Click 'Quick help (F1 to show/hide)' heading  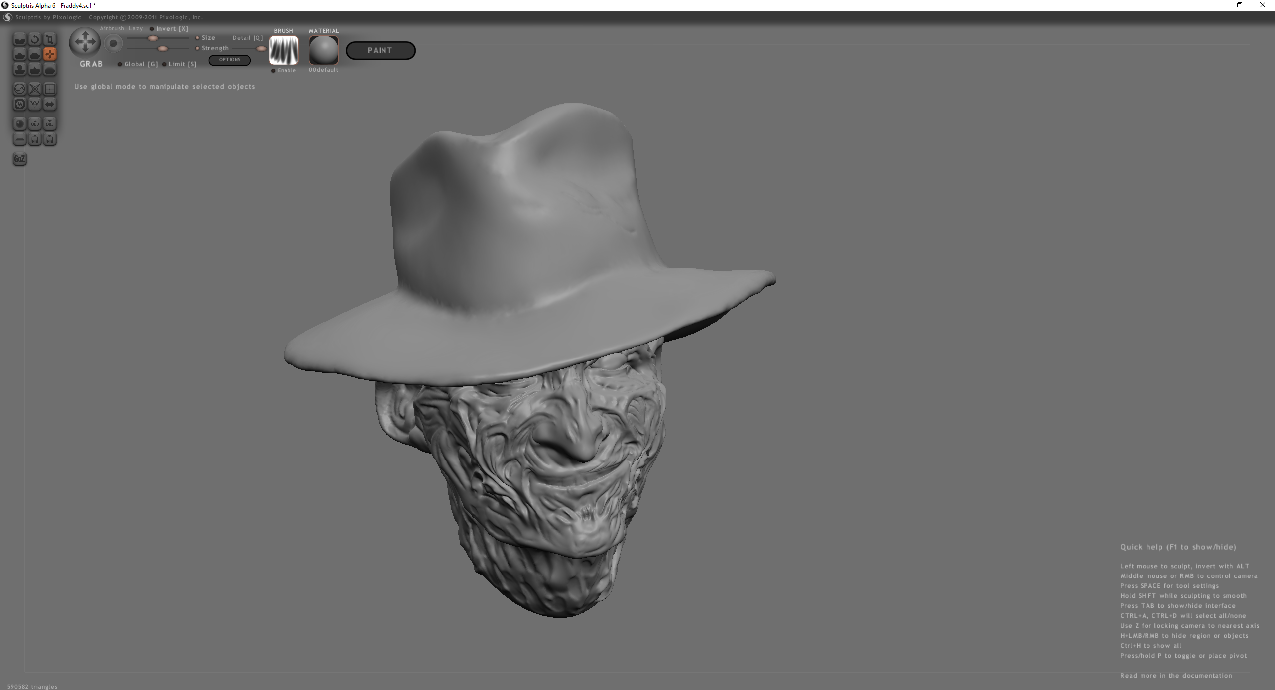(x=1178, y=547)
